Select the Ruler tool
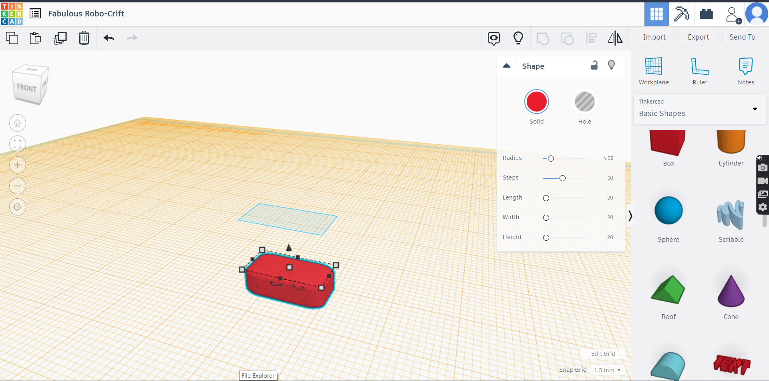 pyautogui.click(x=700, y=71)
